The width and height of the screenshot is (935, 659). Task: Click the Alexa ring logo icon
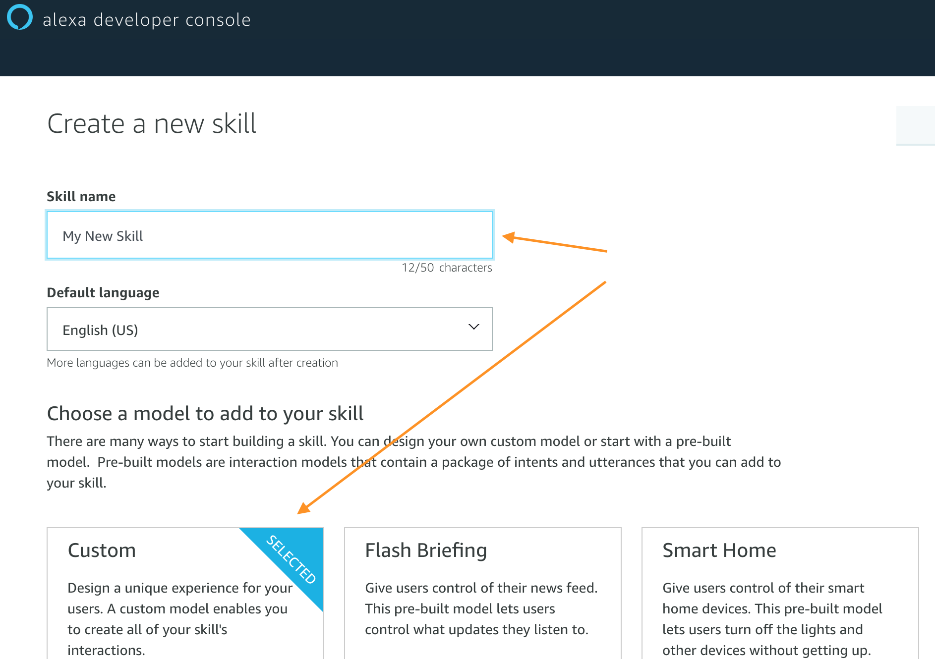20,17
